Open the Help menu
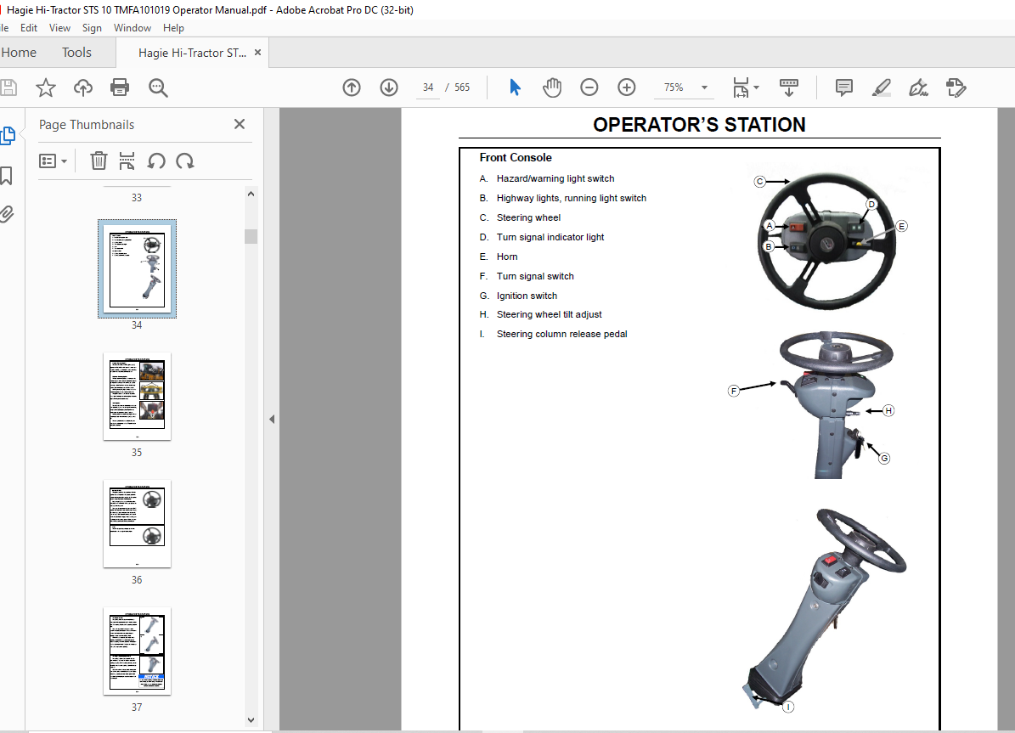Viewport: 1015px width, 733px height. tap(173, 28)
